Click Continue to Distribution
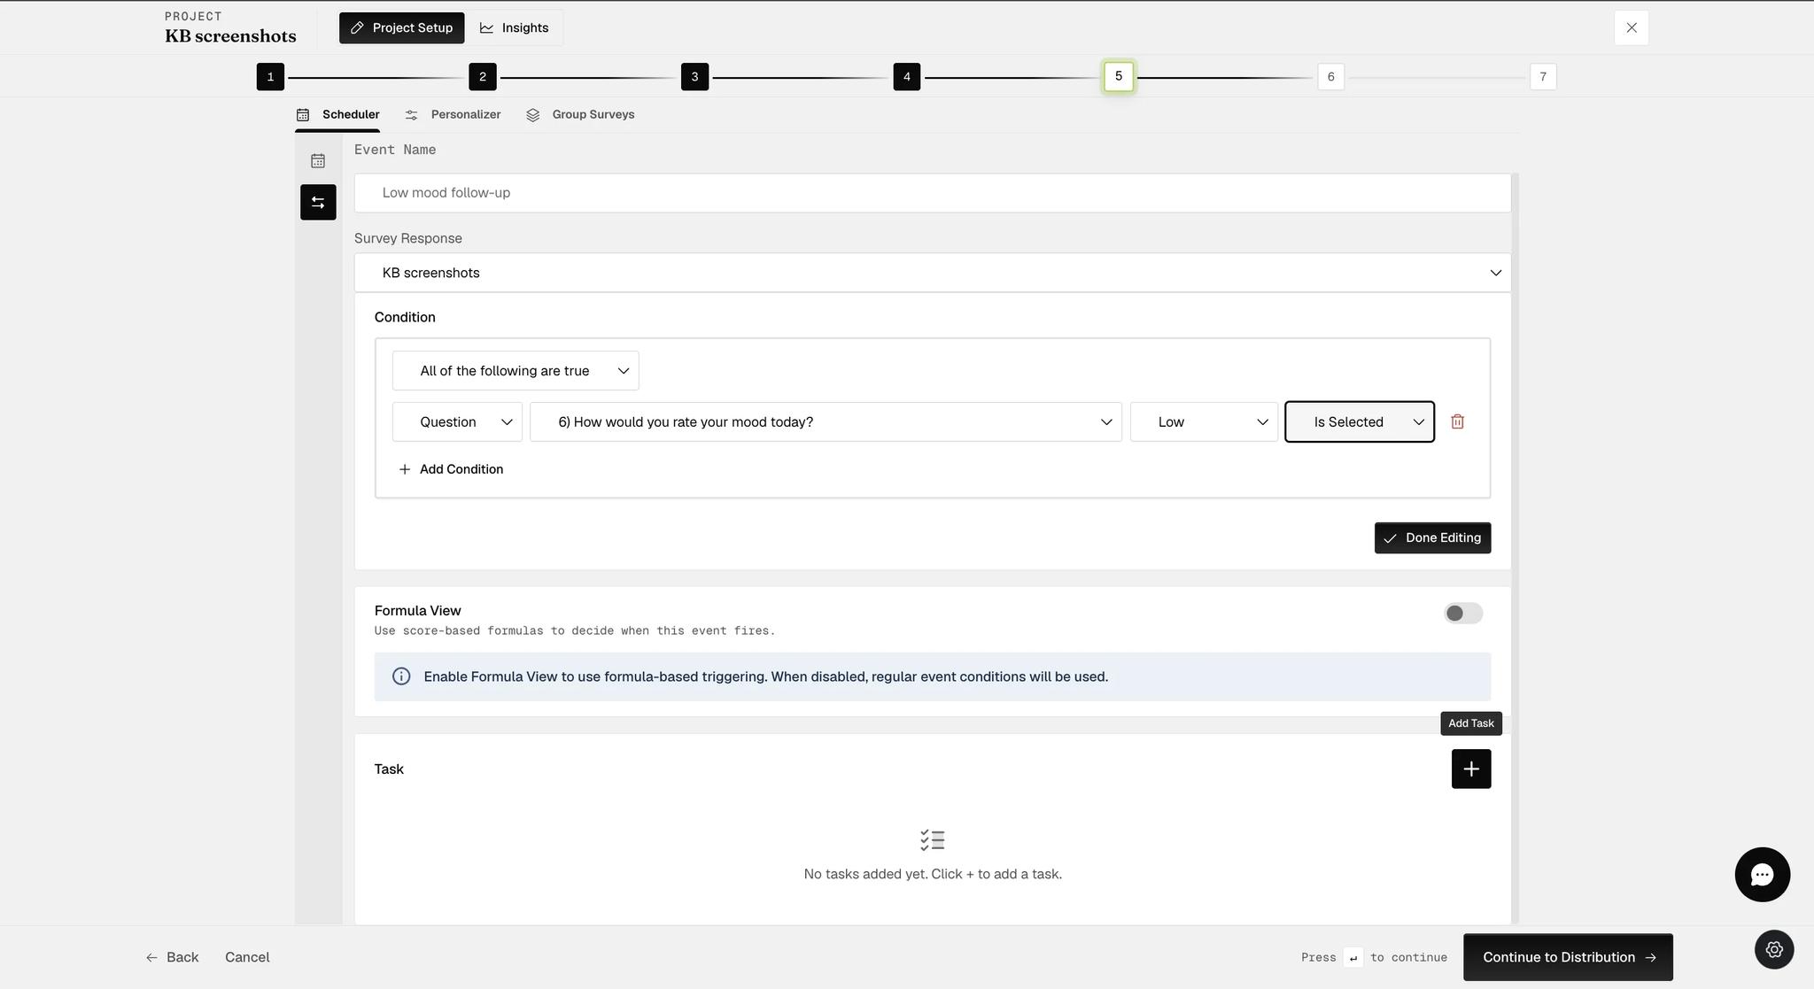 (1568, 957)
